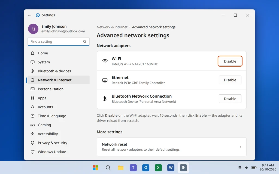The width and height of the screenshot is (279, 174).
Task: Go to Apps settings
Action: click(x=58, y=98)
